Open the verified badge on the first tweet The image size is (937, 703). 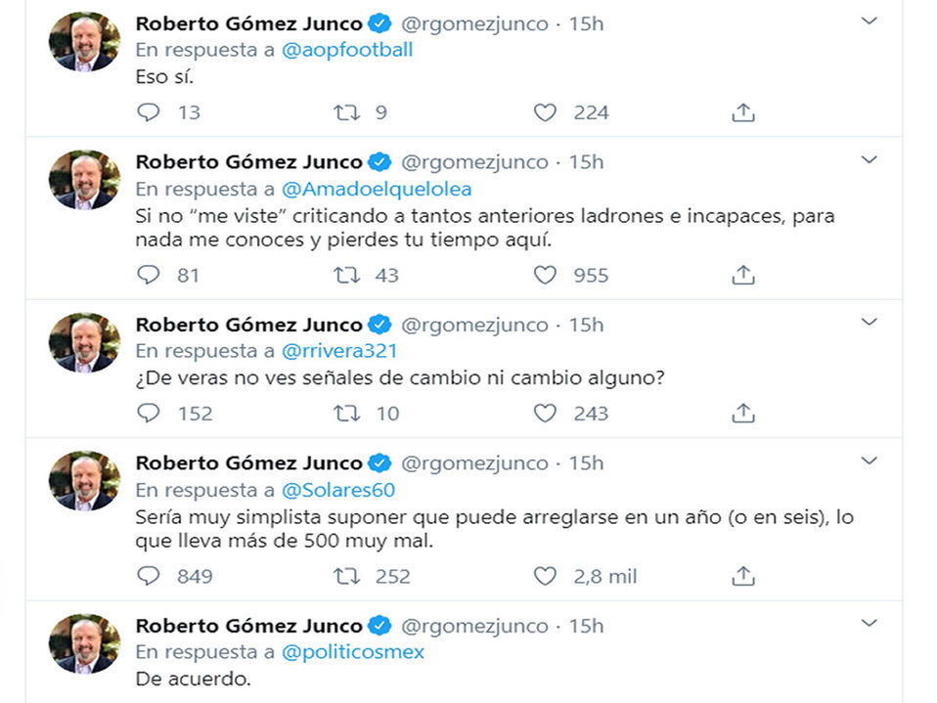click(379, 24)
